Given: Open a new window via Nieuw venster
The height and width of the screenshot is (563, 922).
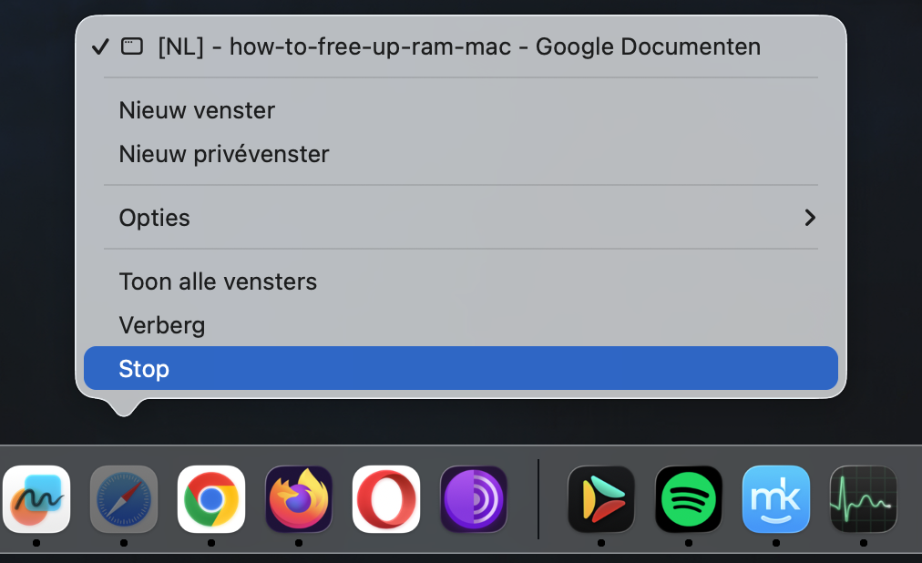Looking at the screenshot, I should tap(197, 110).
